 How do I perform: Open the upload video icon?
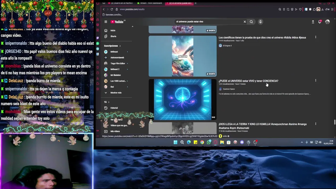click(x=313, y=22)
